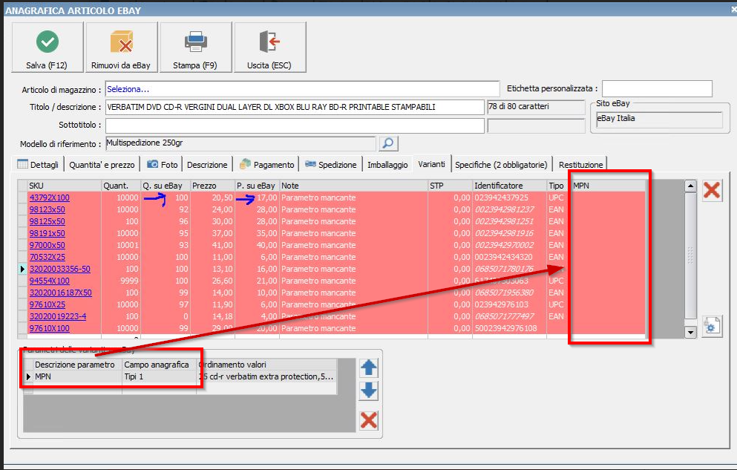Click the Identificatore column header

[x=509, y=186]
